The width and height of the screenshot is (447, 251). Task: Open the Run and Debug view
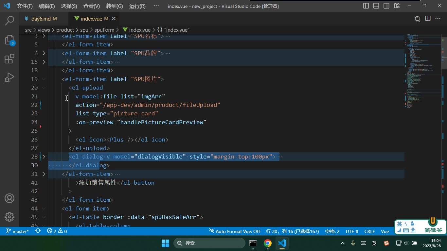(x=9, y=77)
